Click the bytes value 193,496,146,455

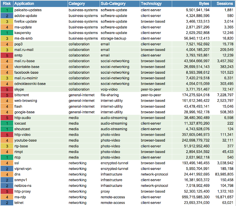pos(196,163)
